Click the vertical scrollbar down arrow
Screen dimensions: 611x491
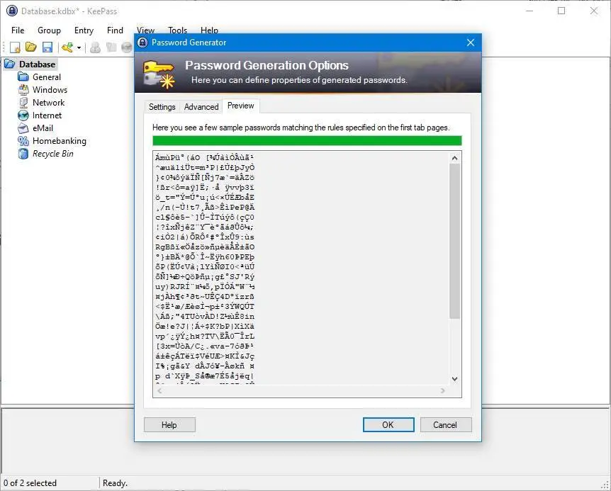click(x=455, y=378)
